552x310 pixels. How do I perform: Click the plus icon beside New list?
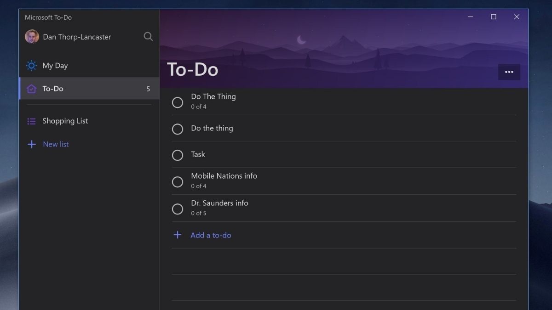(x=31, y=144)
